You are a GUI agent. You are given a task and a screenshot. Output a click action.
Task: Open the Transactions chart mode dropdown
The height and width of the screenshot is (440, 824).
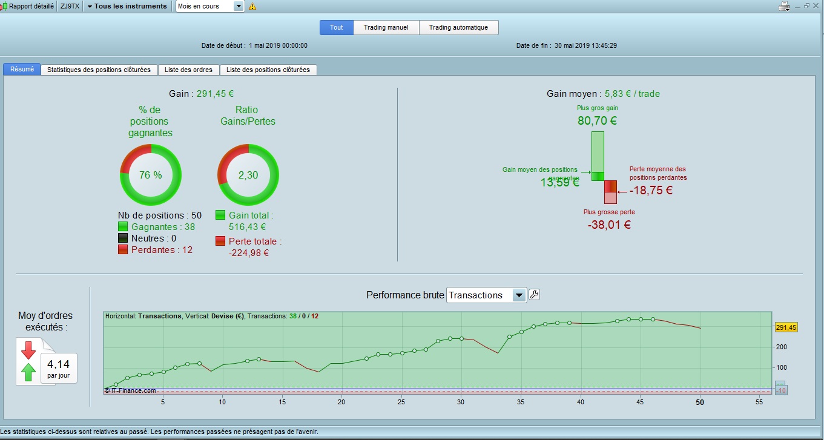coord(486,295)
